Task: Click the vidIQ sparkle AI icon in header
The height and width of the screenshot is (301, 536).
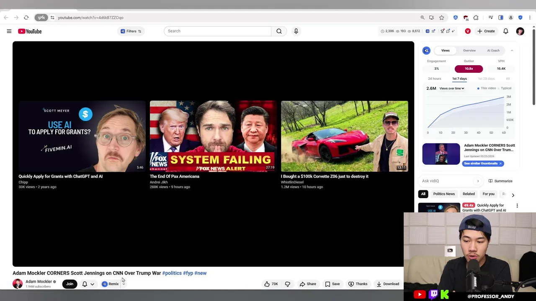Action: click(x=453, y=31)
